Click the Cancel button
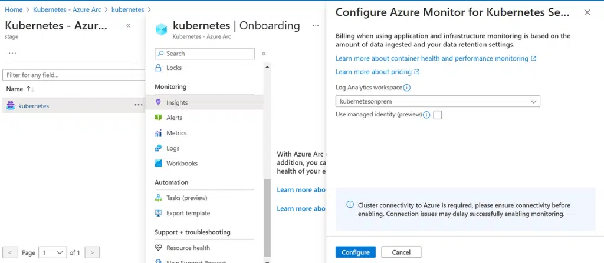 [401, 252]
